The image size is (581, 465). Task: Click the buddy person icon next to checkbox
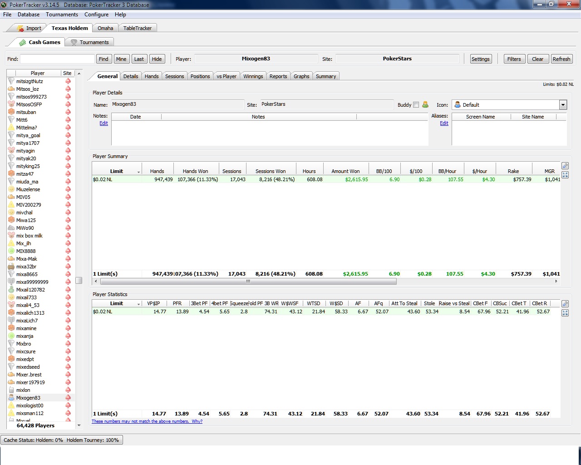[x=425, y=104]
